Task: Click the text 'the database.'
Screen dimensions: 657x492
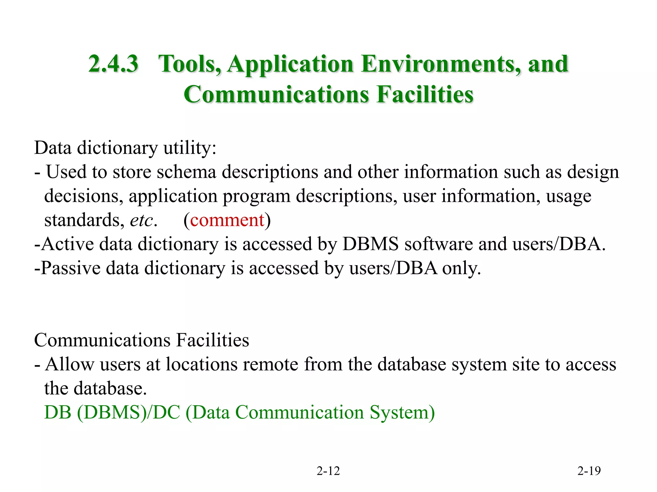Action: click(x=95, y=388)
